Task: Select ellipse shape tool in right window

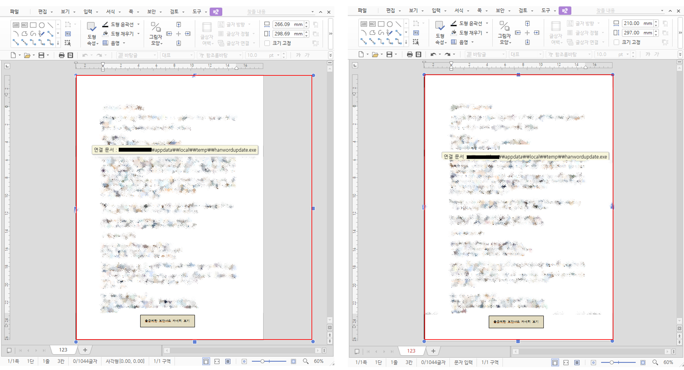Action: coord(390,24)
